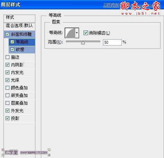Image resolution: width=164 pixels, height=158 pixels.
Task: Open the 内阴影 style settings label
Action: 17,65
